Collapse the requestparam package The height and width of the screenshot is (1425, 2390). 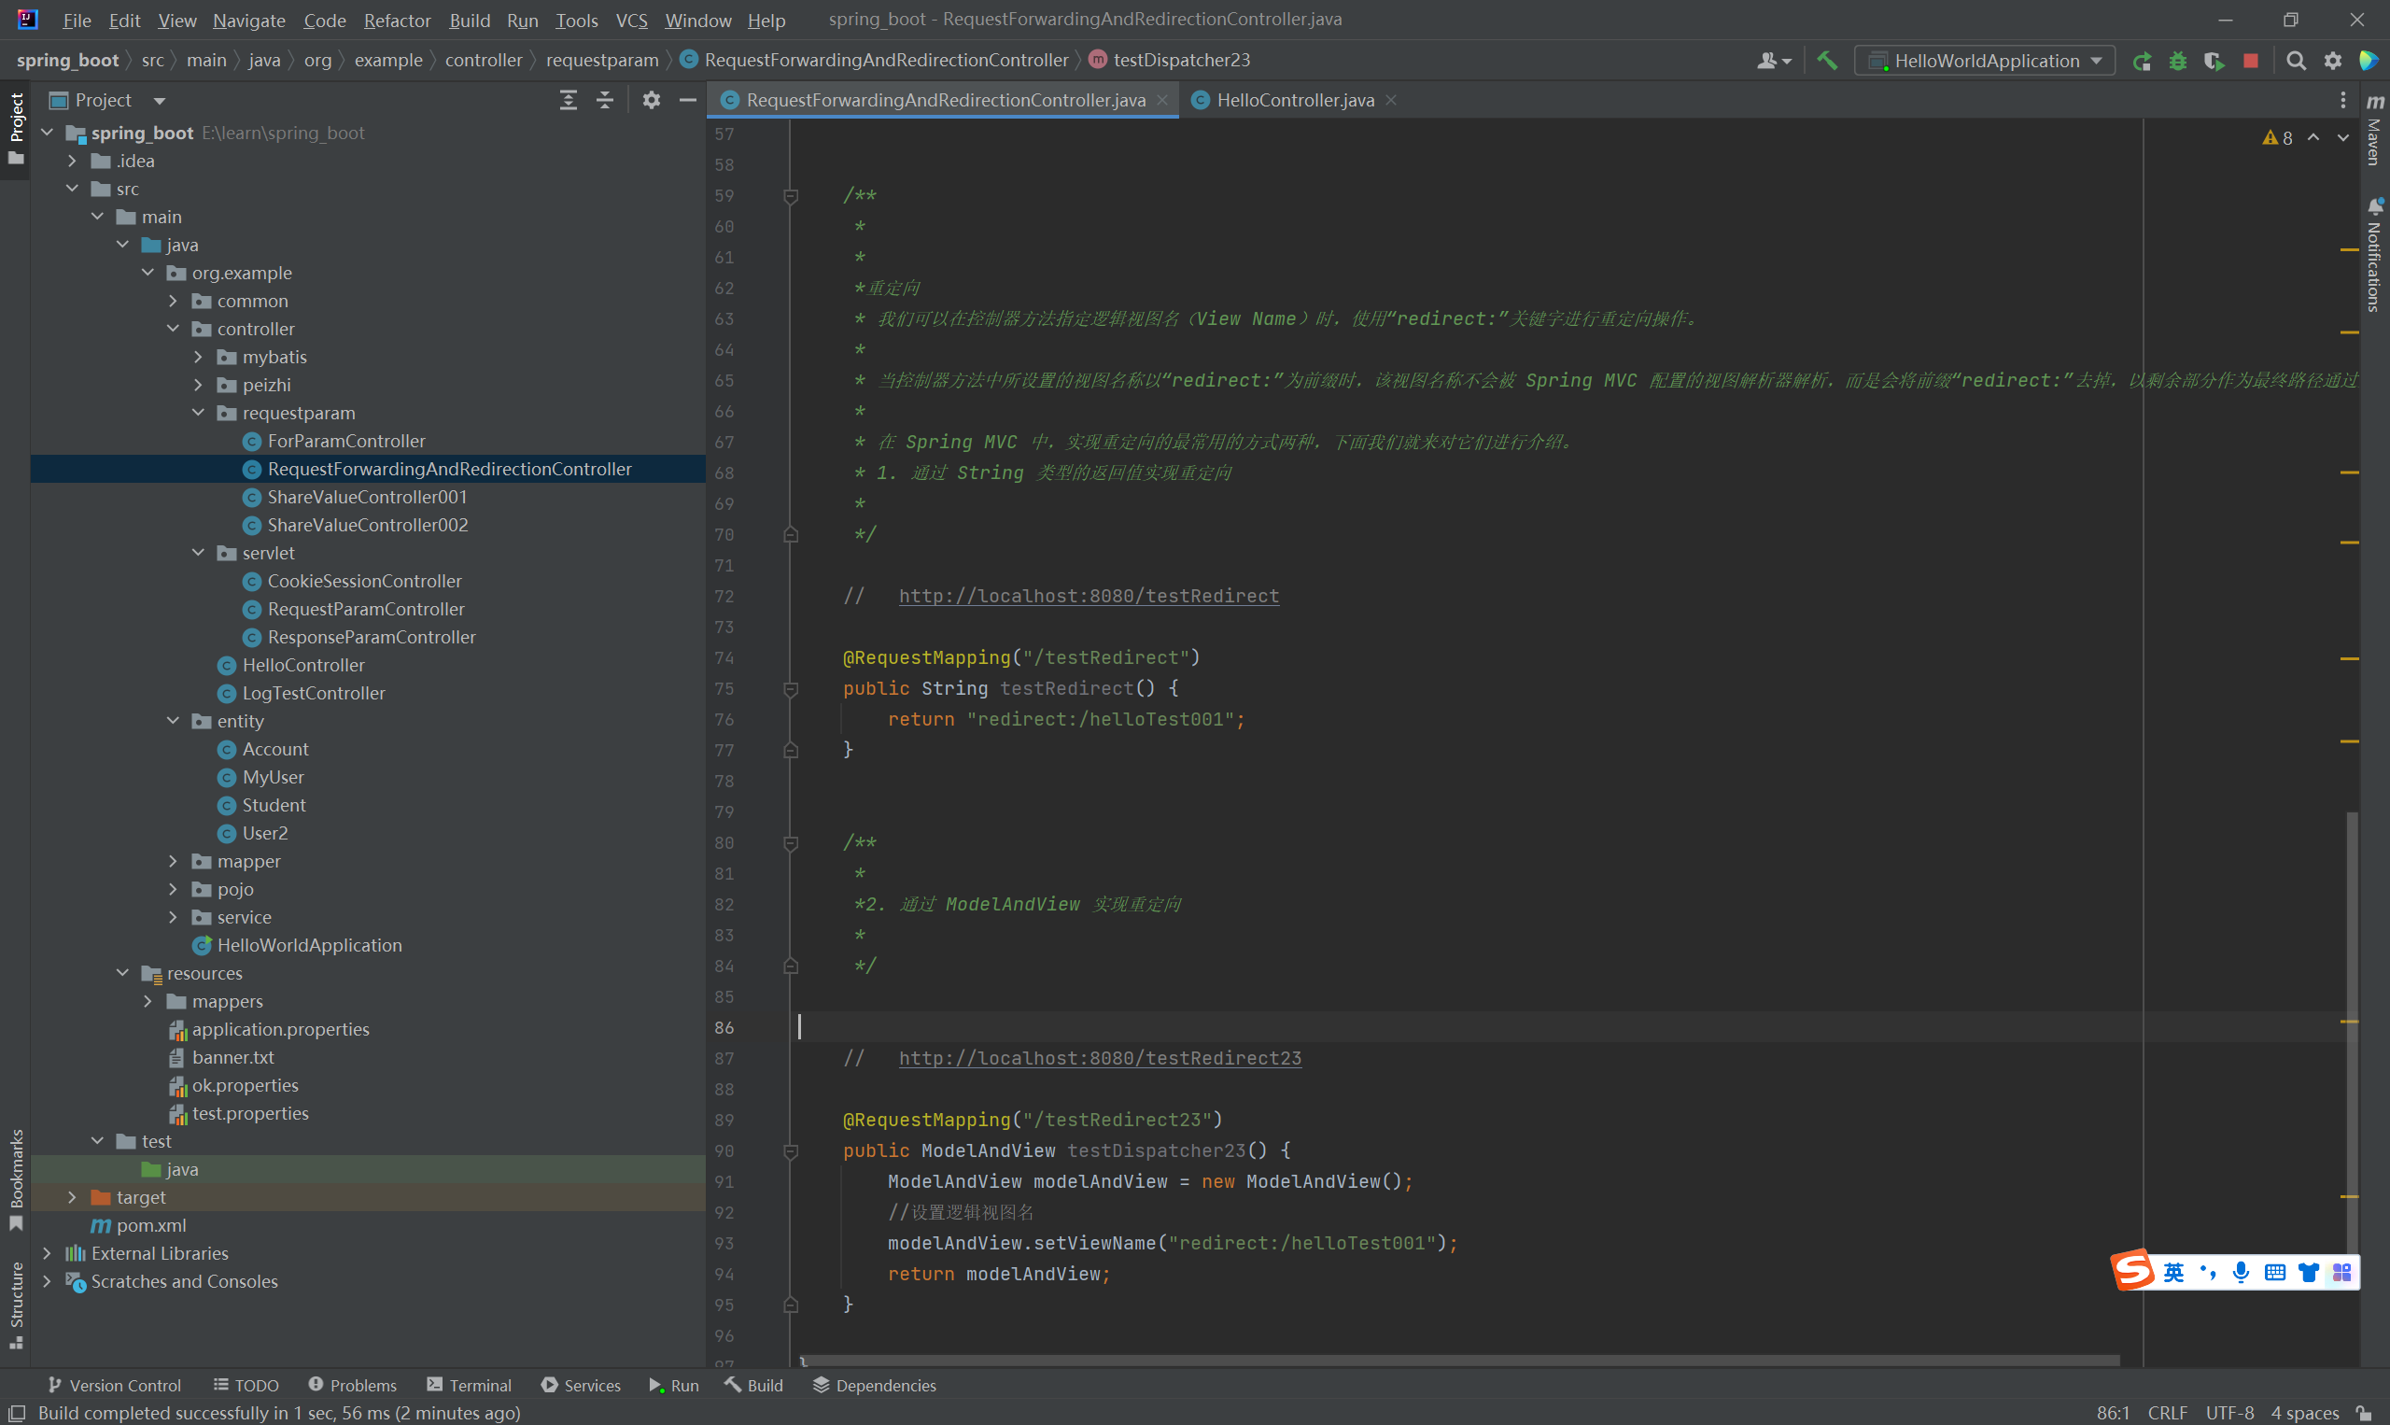199,413
